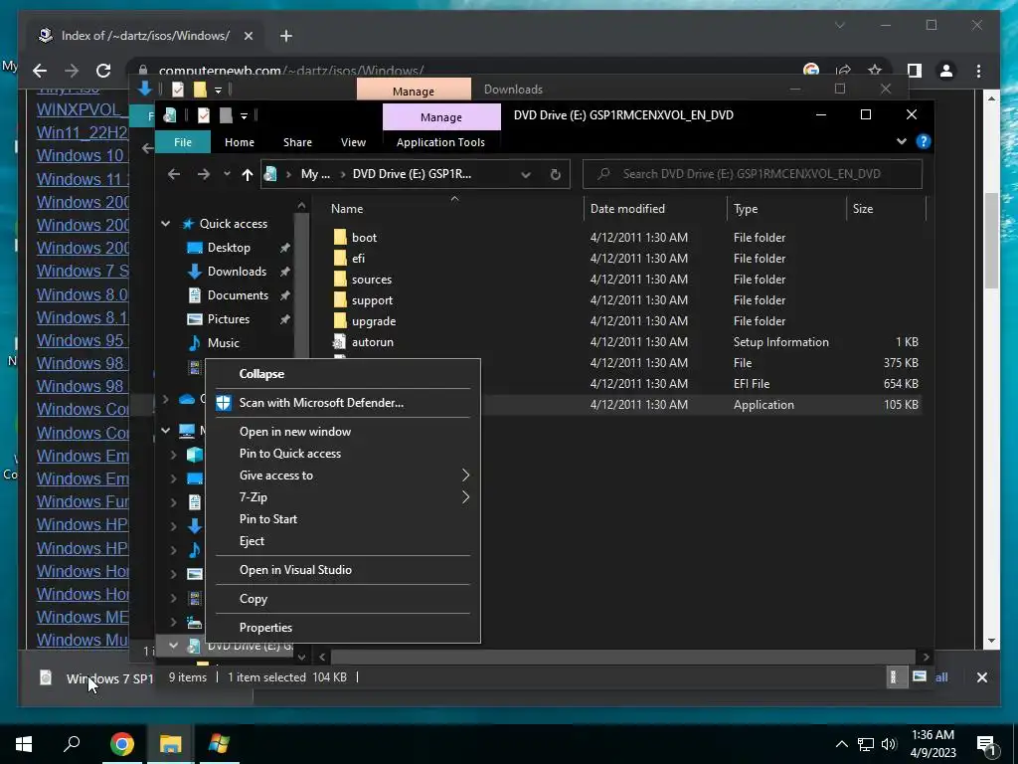
Task: Select Open in new window
Action: click(295, 432)
